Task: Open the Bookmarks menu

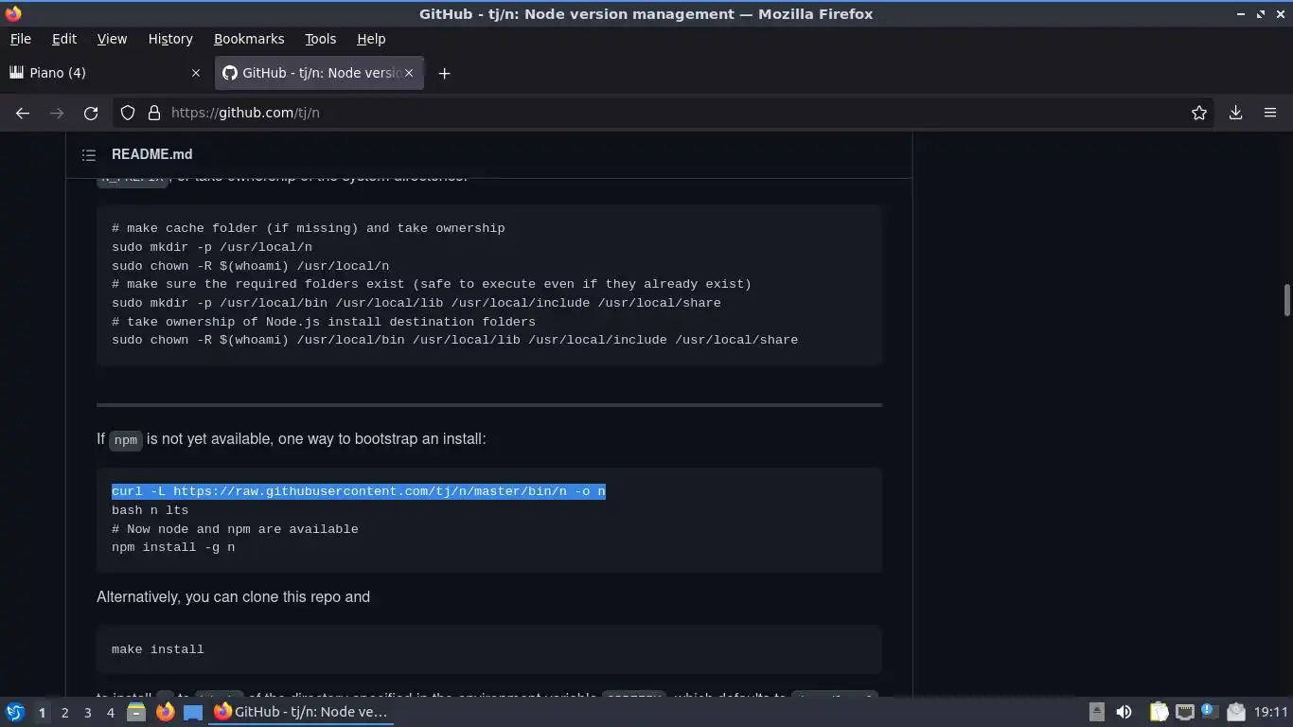Action: [249, 39]
